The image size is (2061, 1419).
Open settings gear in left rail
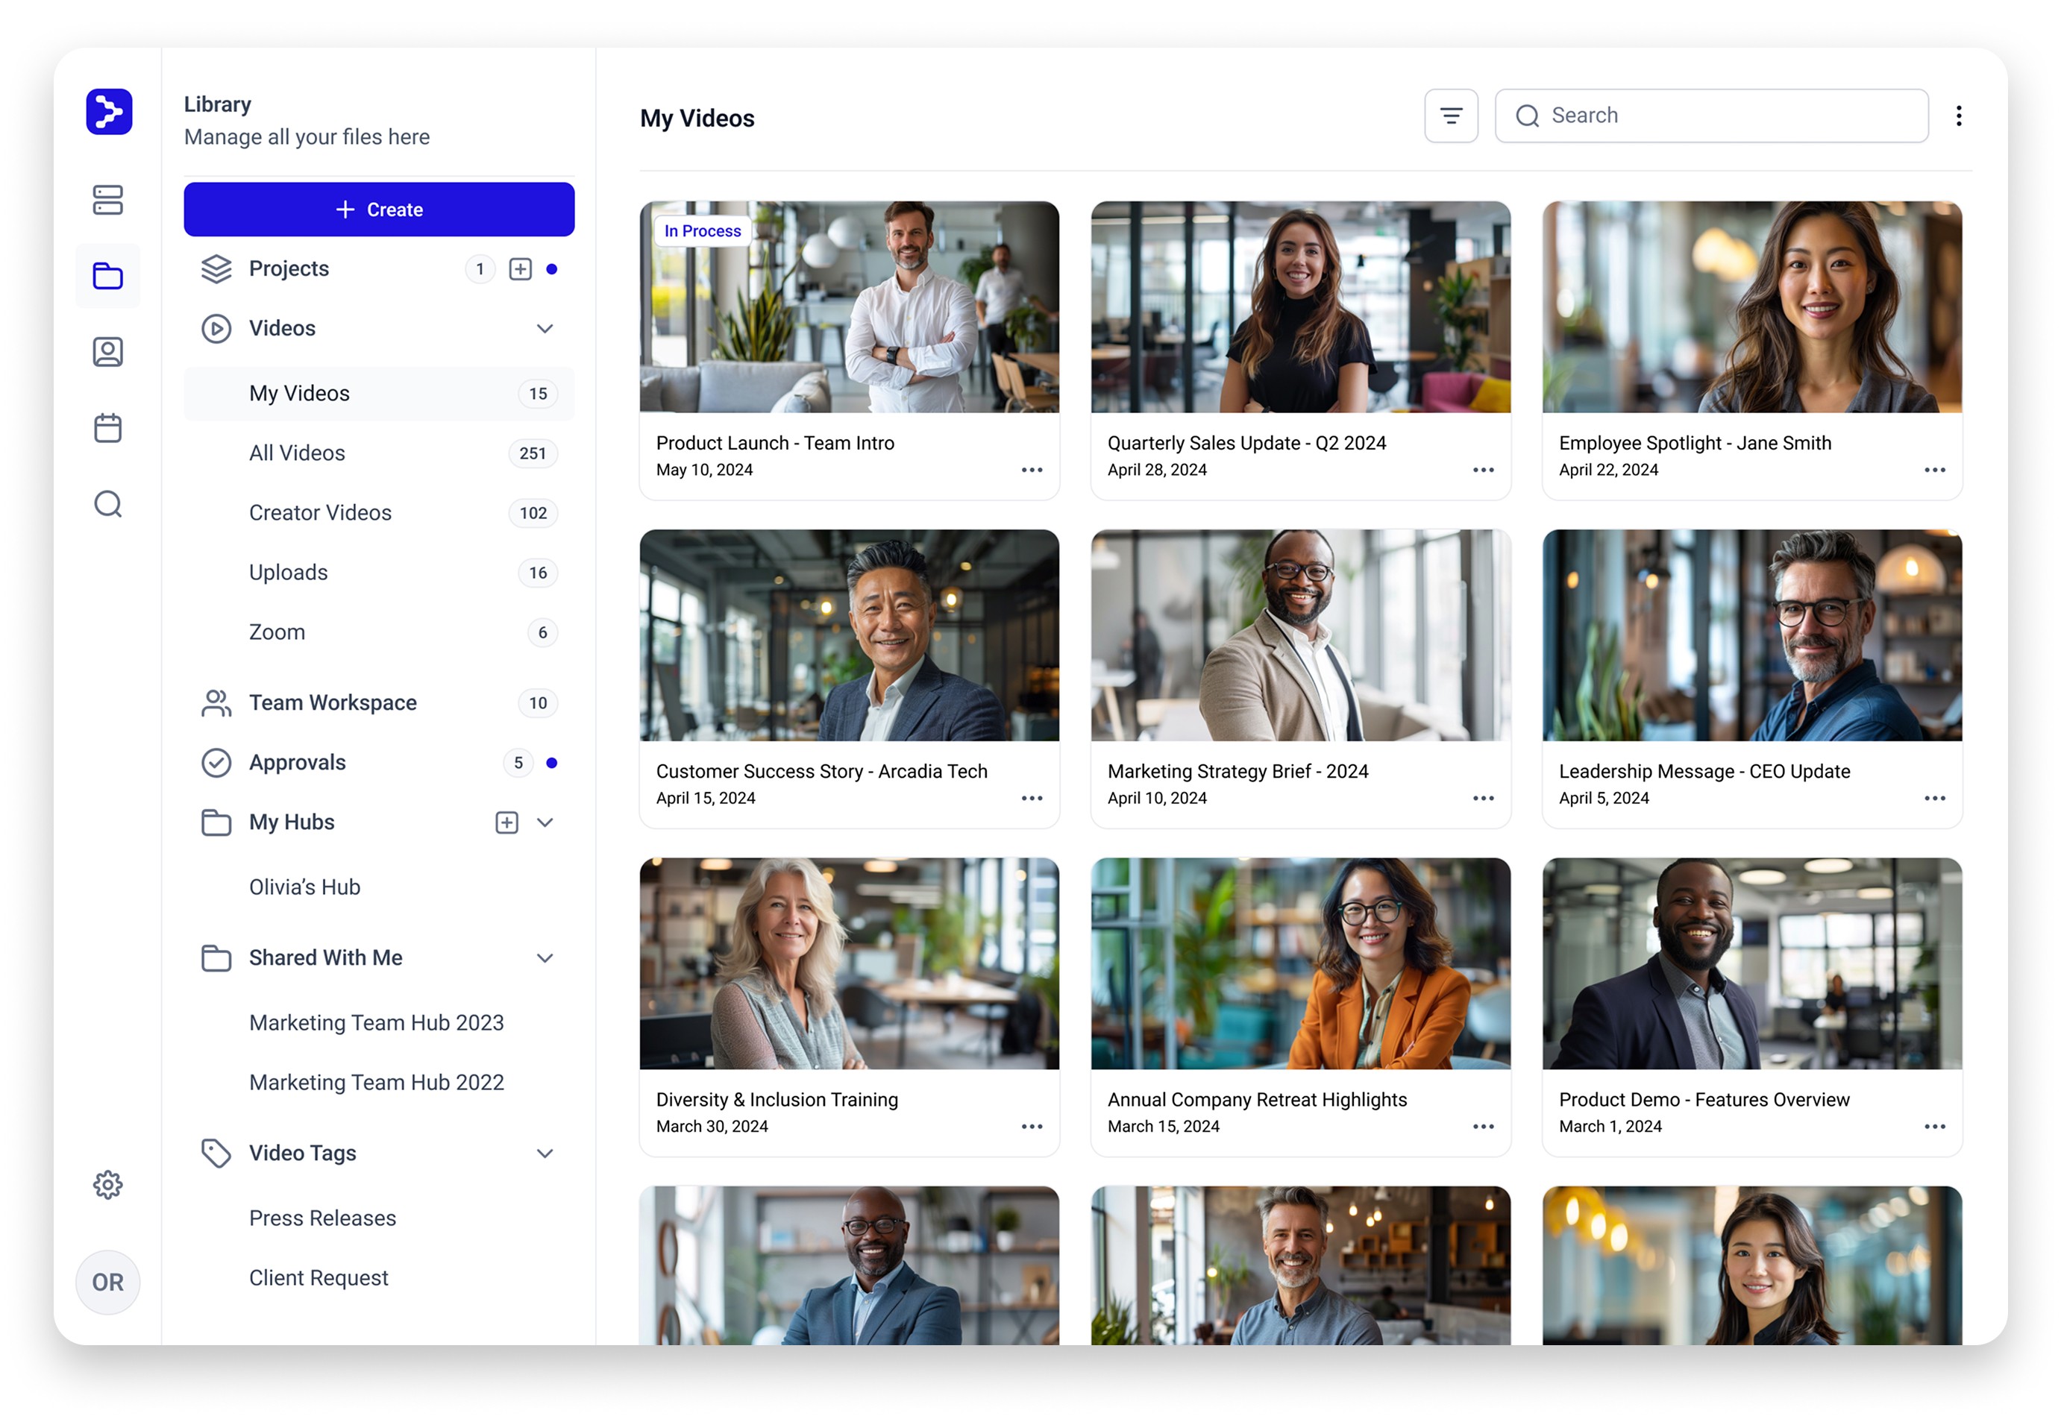107,1184
